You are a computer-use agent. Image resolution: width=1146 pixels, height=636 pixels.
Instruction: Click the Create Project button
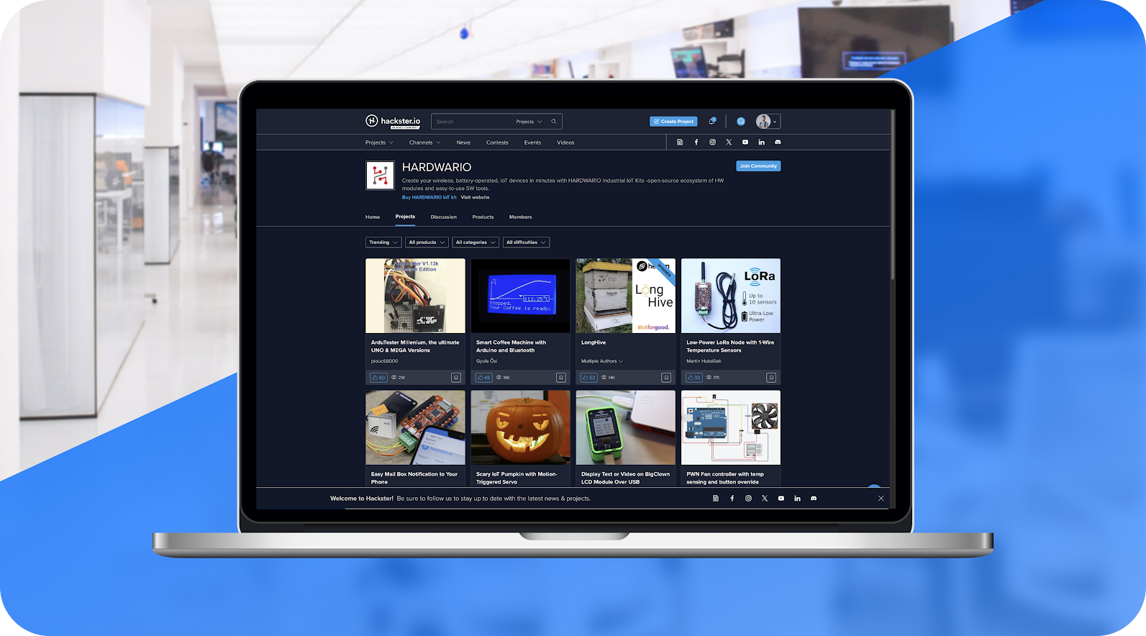(x=673, y=122)
